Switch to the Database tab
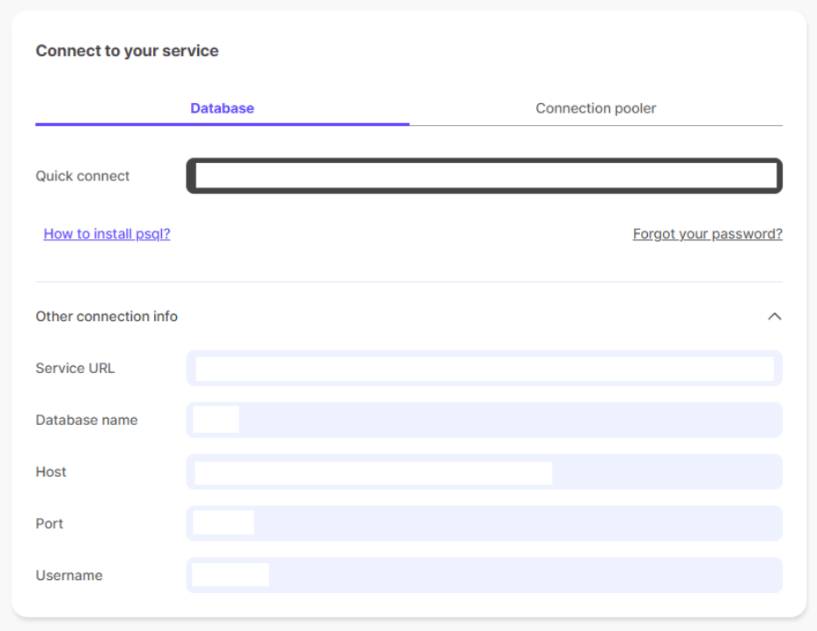 (222, 108)
